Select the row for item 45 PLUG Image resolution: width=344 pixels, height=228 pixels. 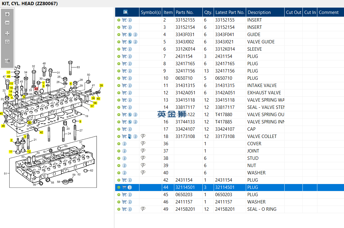tap(229, 195)
